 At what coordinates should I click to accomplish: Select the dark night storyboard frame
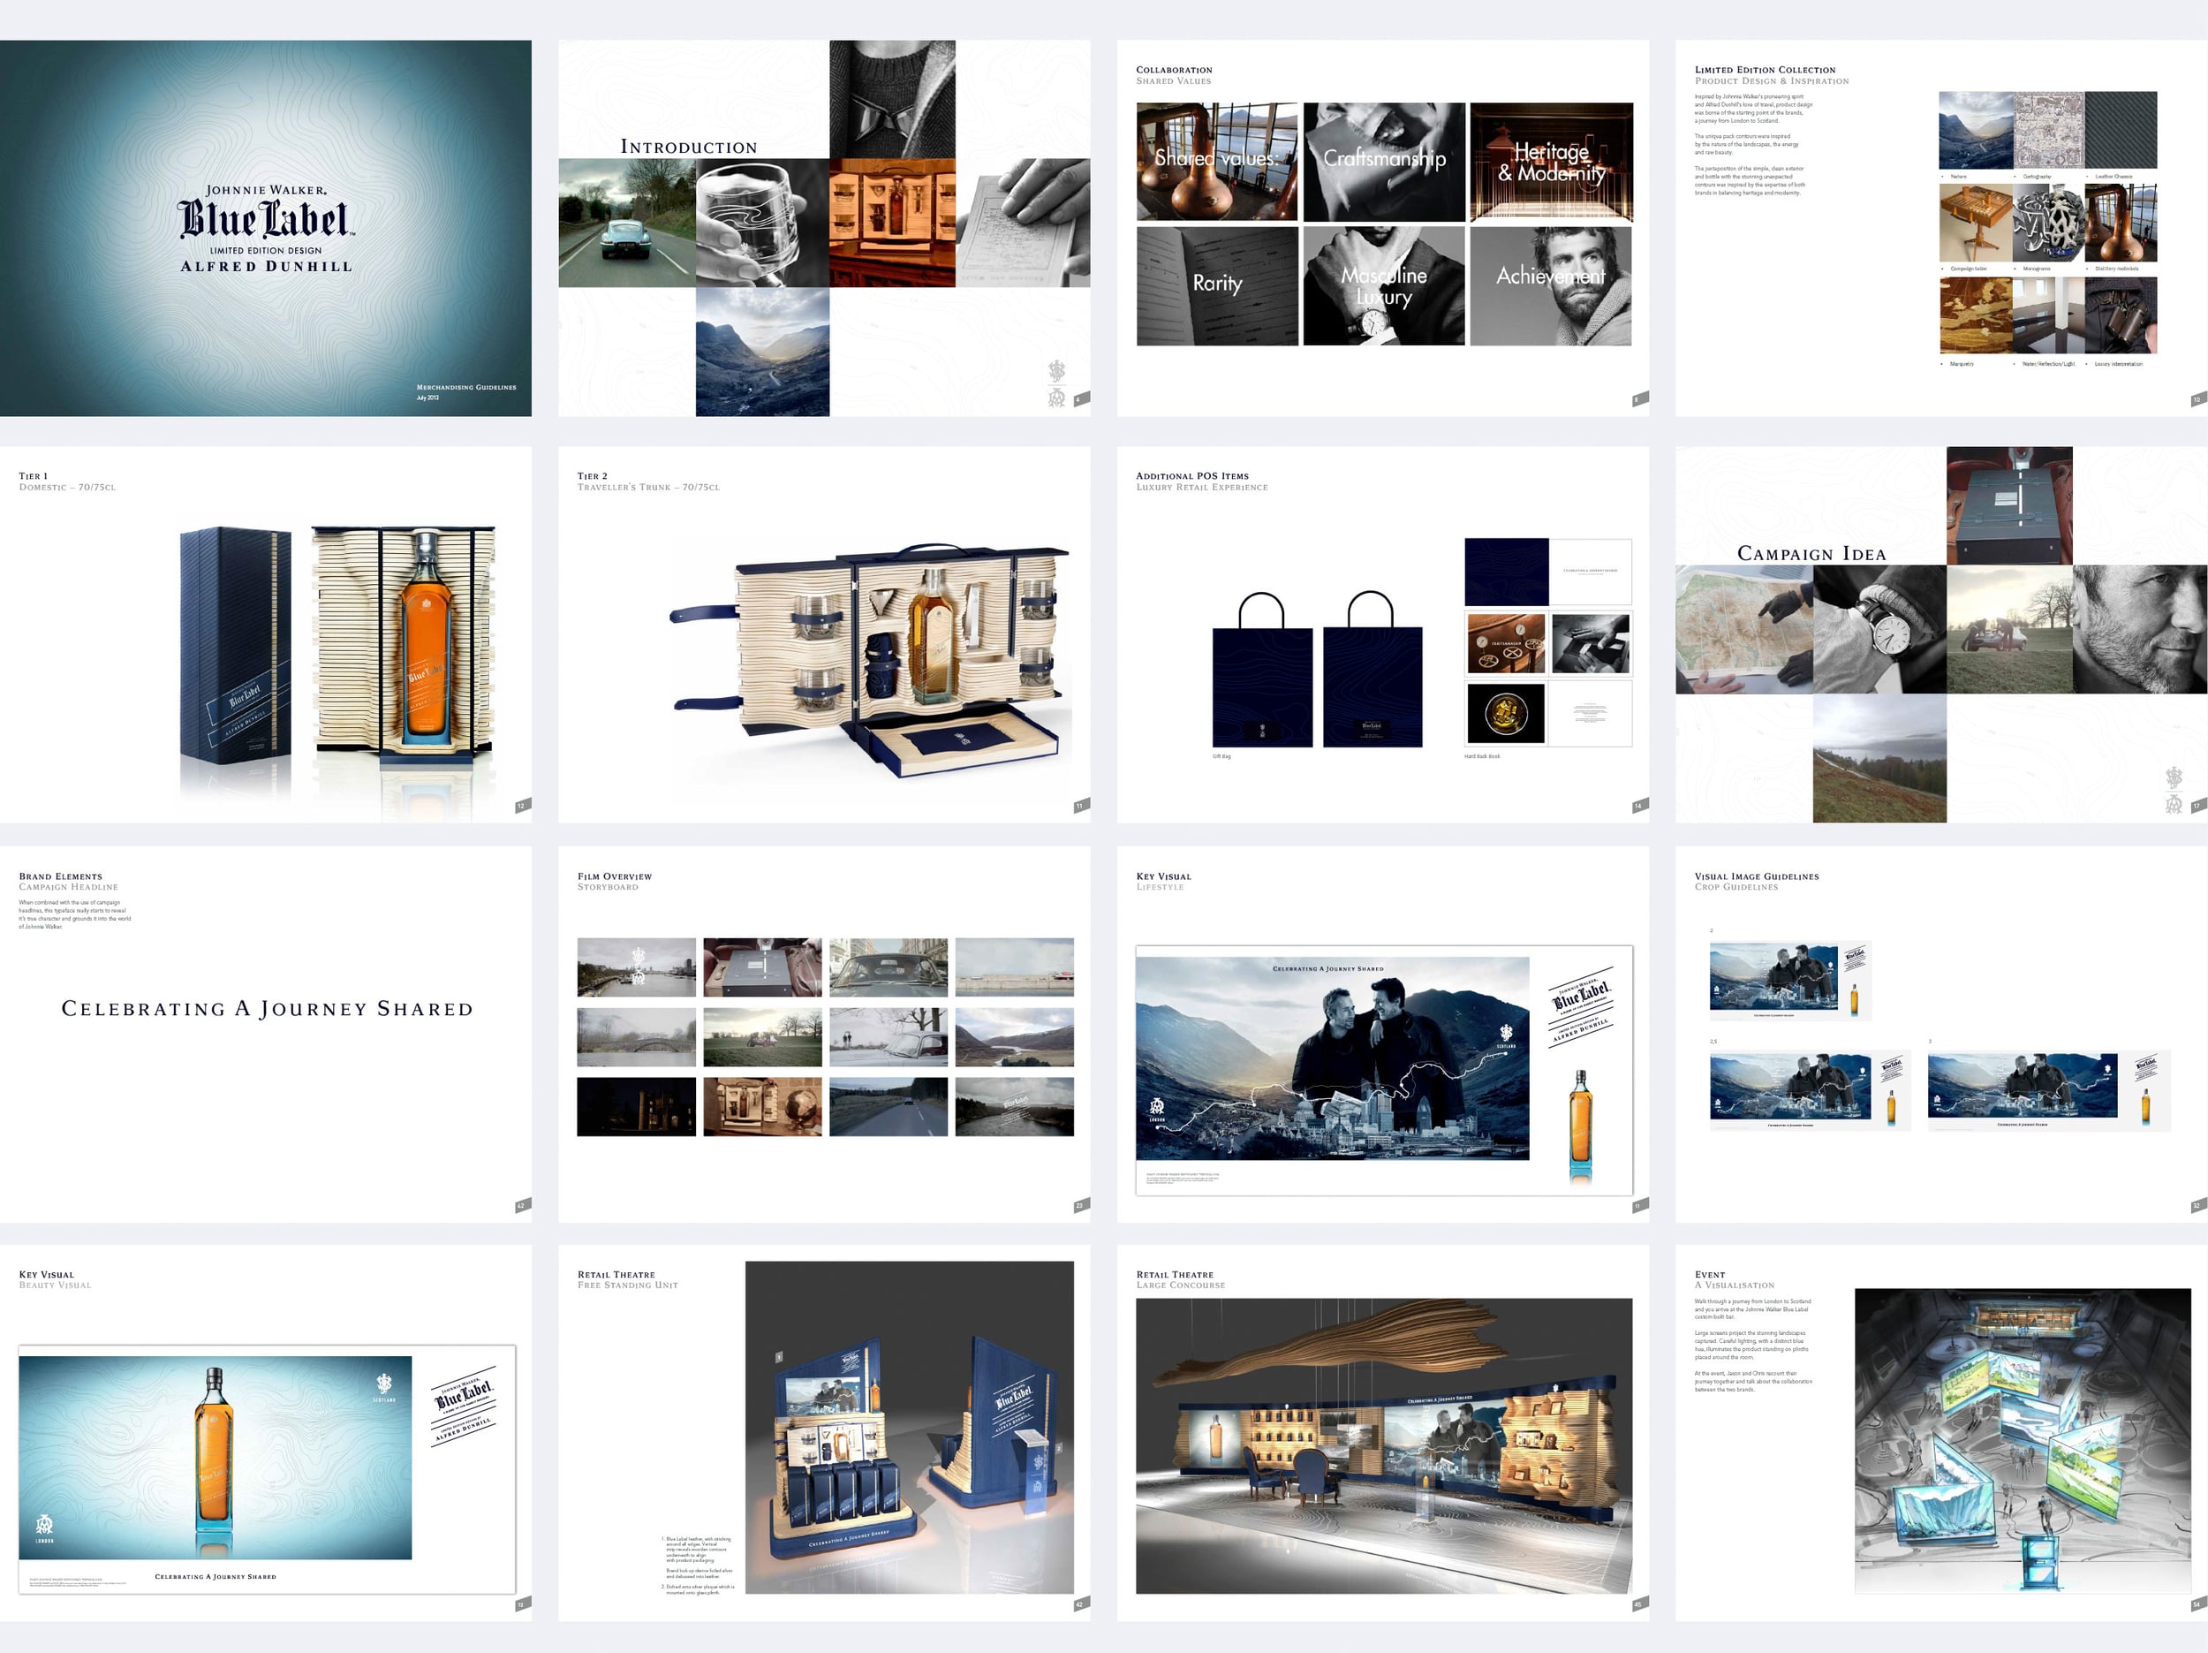coord(636,1107)
